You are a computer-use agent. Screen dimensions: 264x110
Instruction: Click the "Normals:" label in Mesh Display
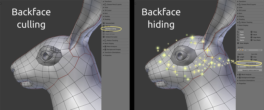(240, 47)
